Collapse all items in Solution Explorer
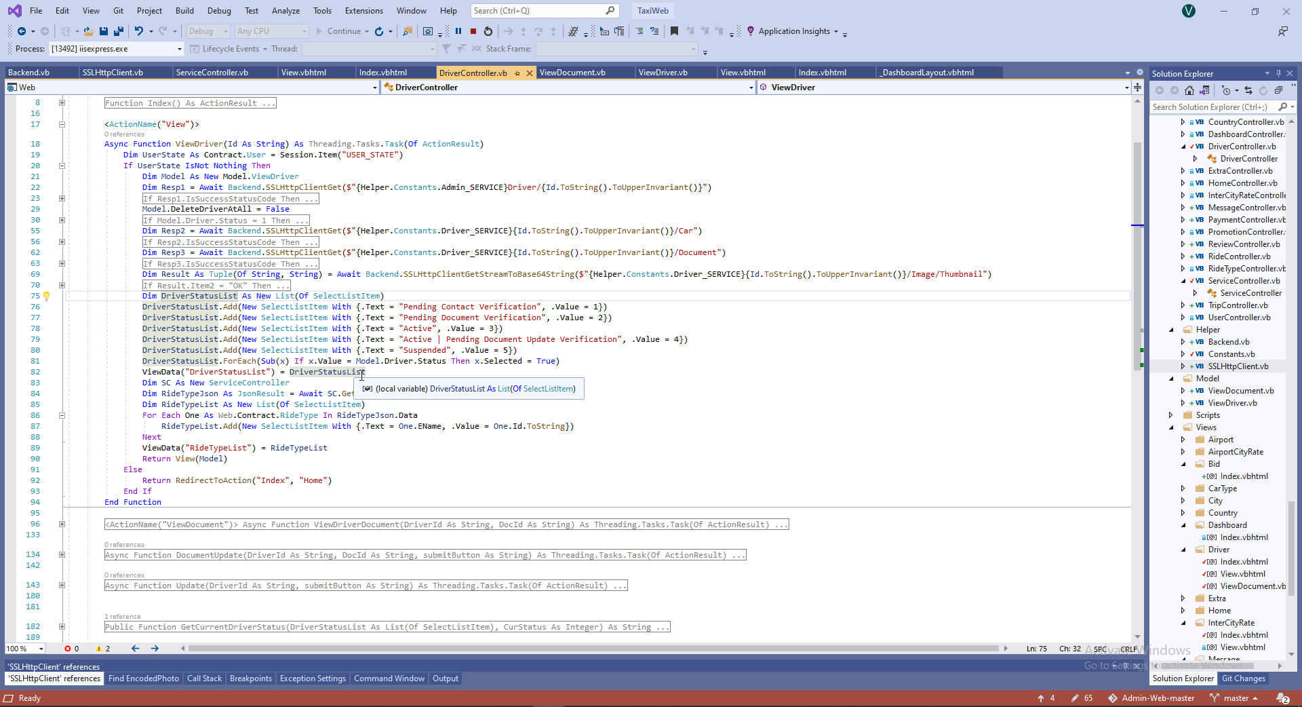 click(1278, 90)
